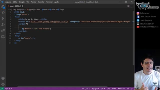Open the Seleção menu

pyautogui.click(x=22, y=2)
